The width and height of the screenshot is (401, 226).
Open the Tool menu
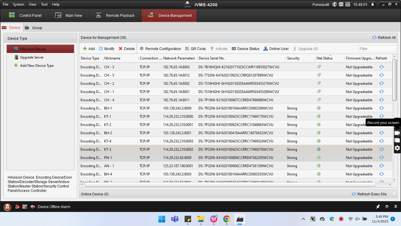pos(44,4)
